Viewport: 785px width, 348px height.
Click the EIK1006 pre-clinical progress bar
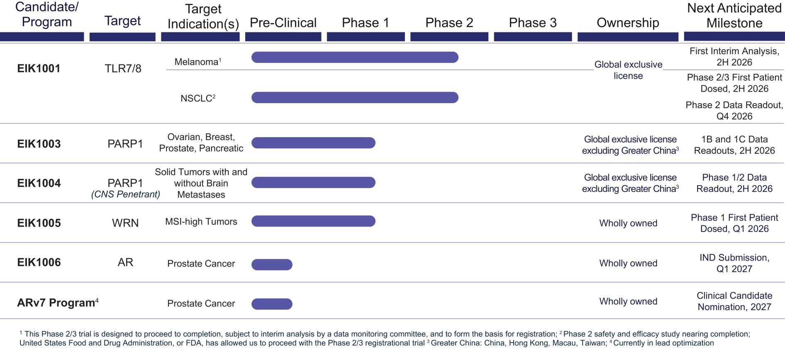(x=272, y=264)
